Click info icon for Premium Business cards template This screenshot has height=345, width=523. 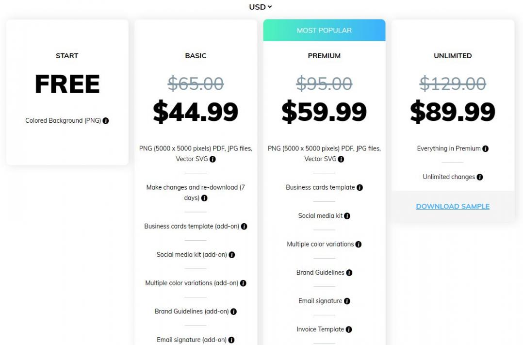pos(360,188)
